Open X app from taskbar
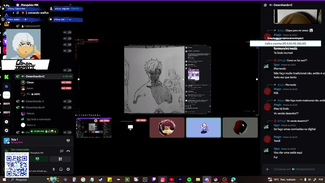Image resolution: width=325 pixels, height=183 pixels. pos(145,179)
